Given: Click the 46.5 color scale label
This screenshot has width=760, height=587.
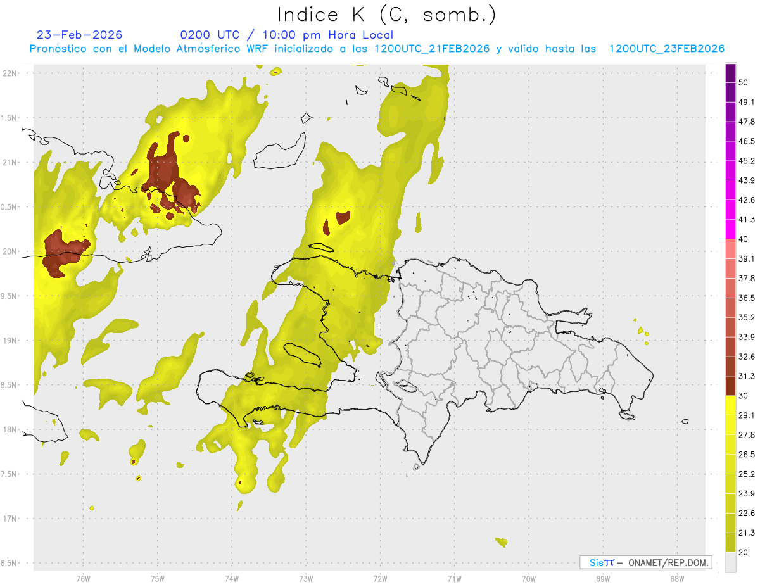Looking at the screenshot, I should [x=747, y=141].
